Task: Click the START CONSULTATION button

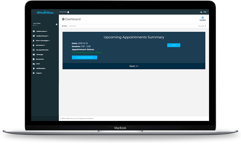Action: tap(84, 57)
